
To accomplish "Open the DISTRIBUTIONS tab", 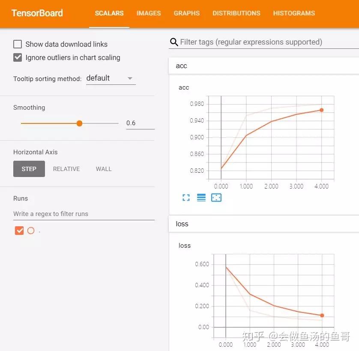I will (236, 13).
